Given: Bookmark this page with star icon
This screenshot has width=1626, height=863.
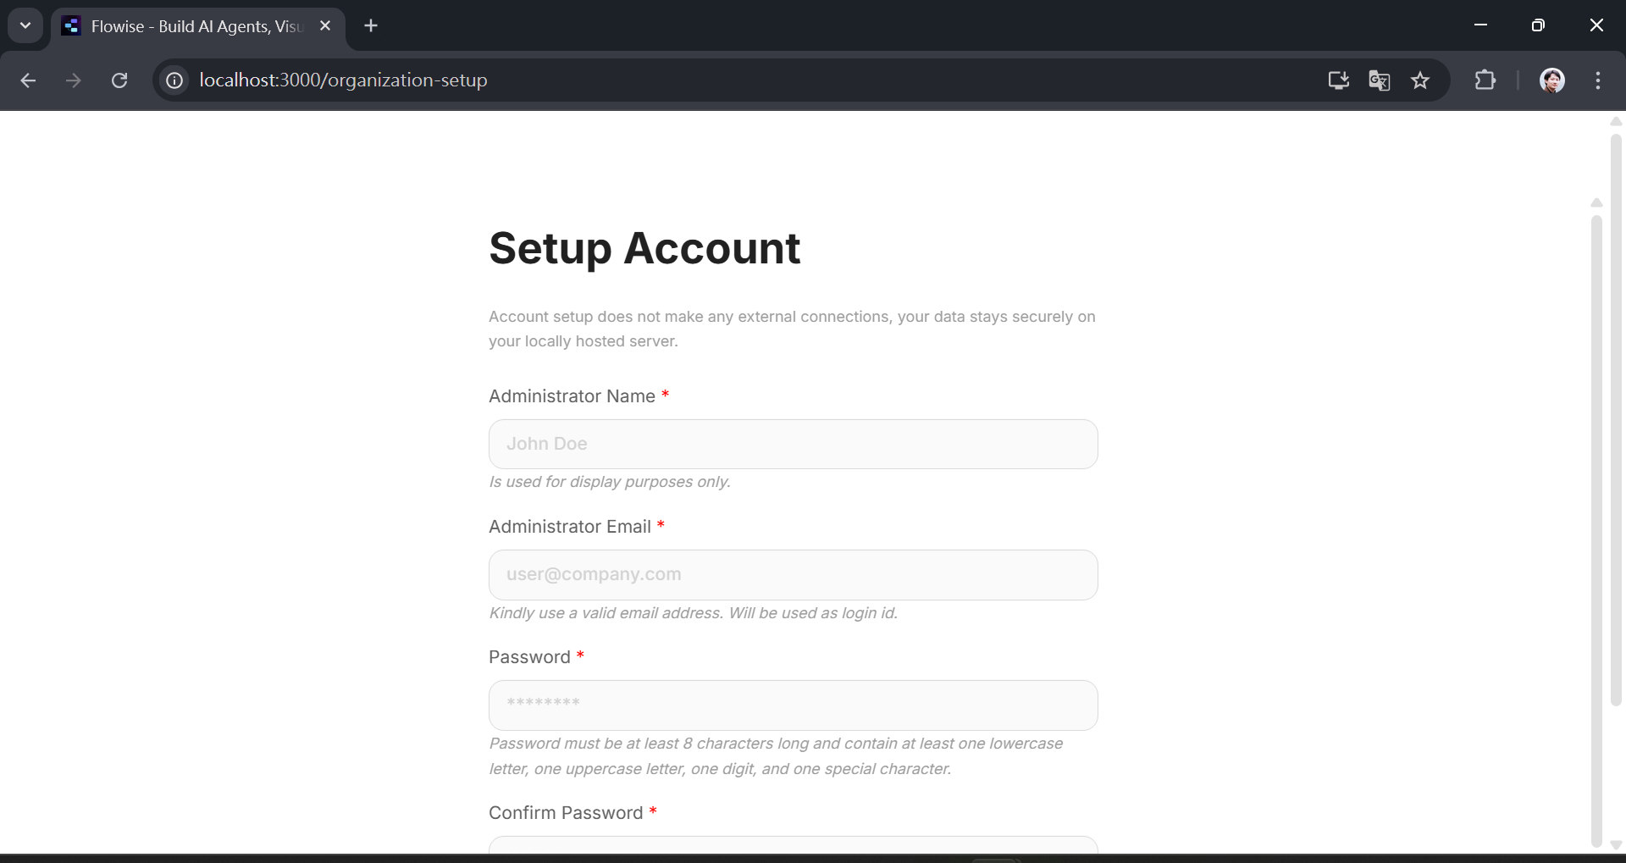Looking at the screenshot, I should point(1420,80).
